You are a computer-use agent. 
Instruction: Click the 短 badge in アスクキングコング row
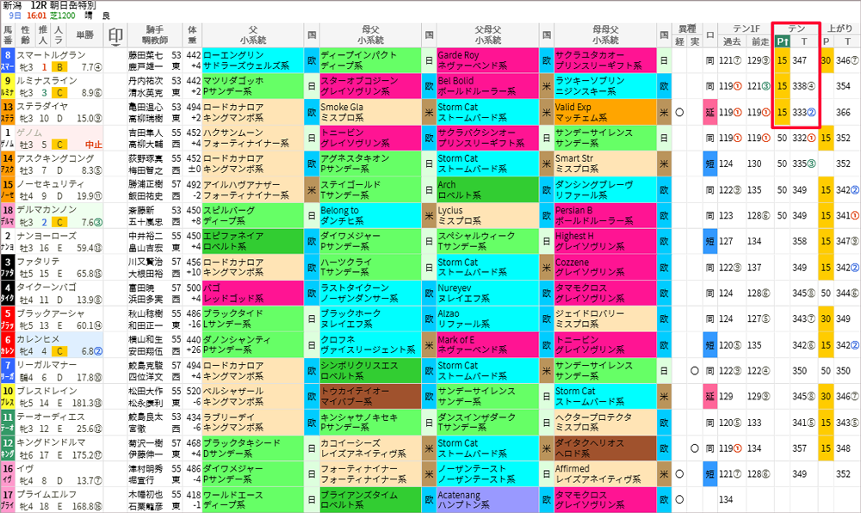click(x=710, y=164)
